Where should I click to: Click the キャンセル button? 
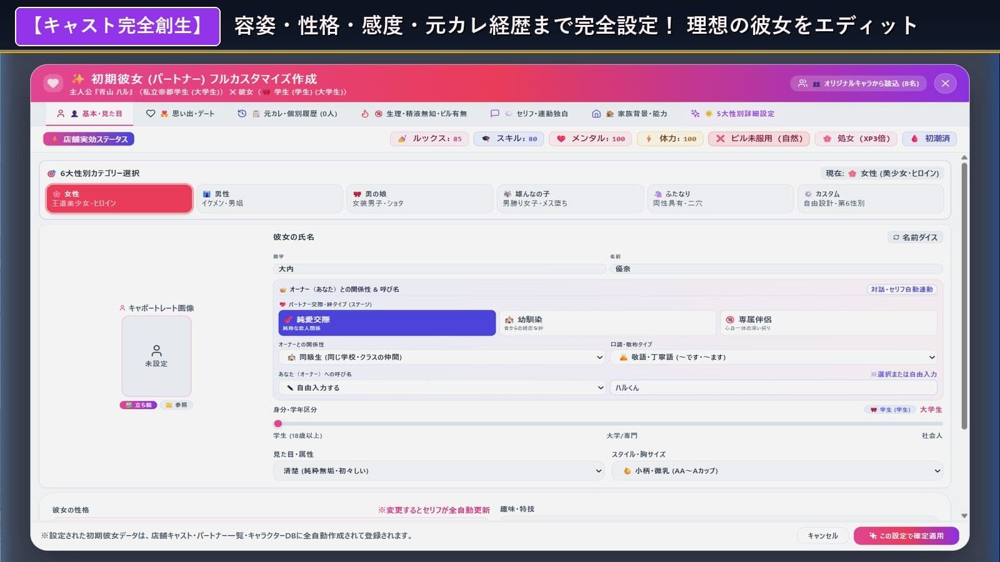[822, 536]
